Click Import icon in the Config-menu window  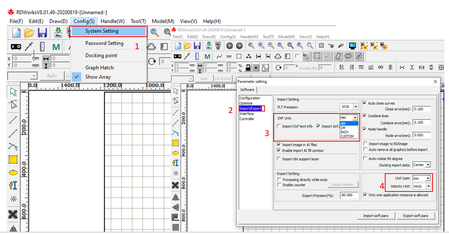pyautogui.click(x=58, y=33)
